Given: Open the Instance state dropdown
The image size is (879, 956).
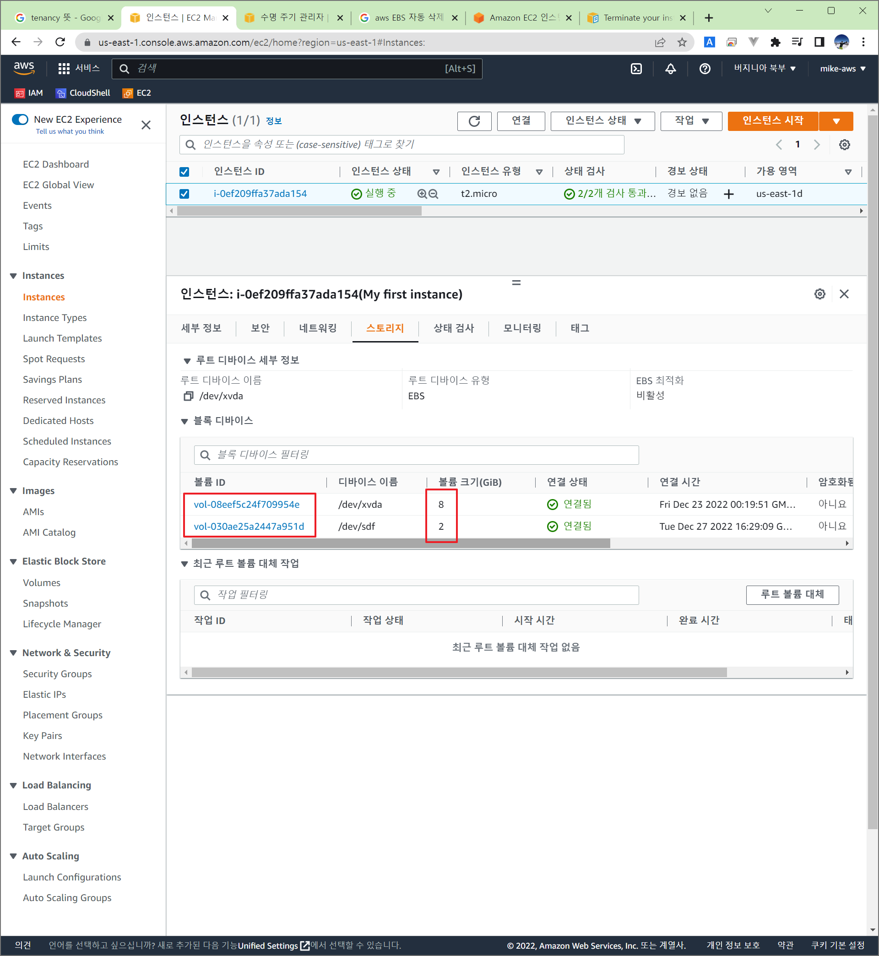Looking at the screenshot, I should (x=602, y=121).
